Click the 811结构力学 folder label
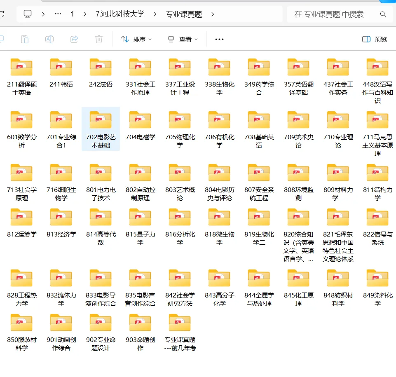Viewport: 396px width, 377px height. pyautogui.click(x=377, y=194)
